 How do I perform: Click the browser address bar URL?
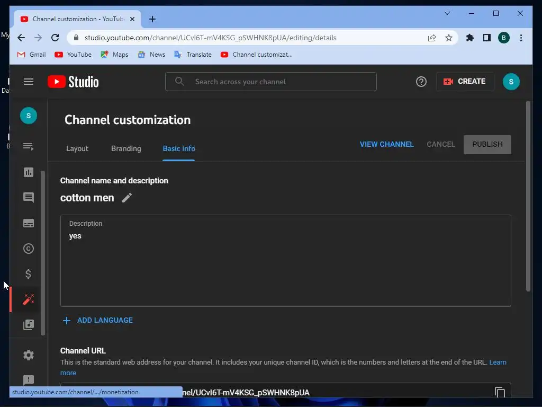210,38
